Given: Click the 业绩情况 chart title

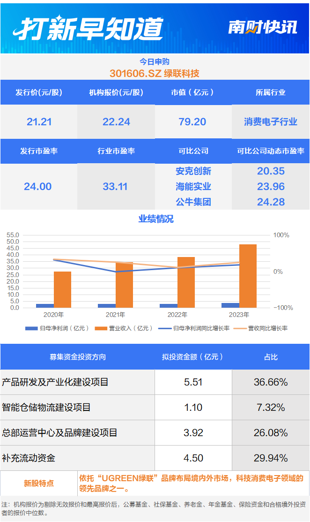Looking at the screenshot, I should click(x=155, y=219).
